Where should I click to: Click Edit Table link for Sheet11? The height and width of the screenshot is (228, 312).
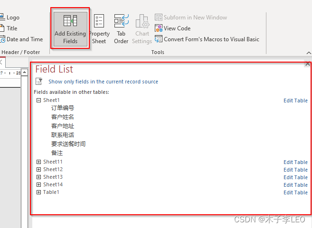(x=295, y=162)
